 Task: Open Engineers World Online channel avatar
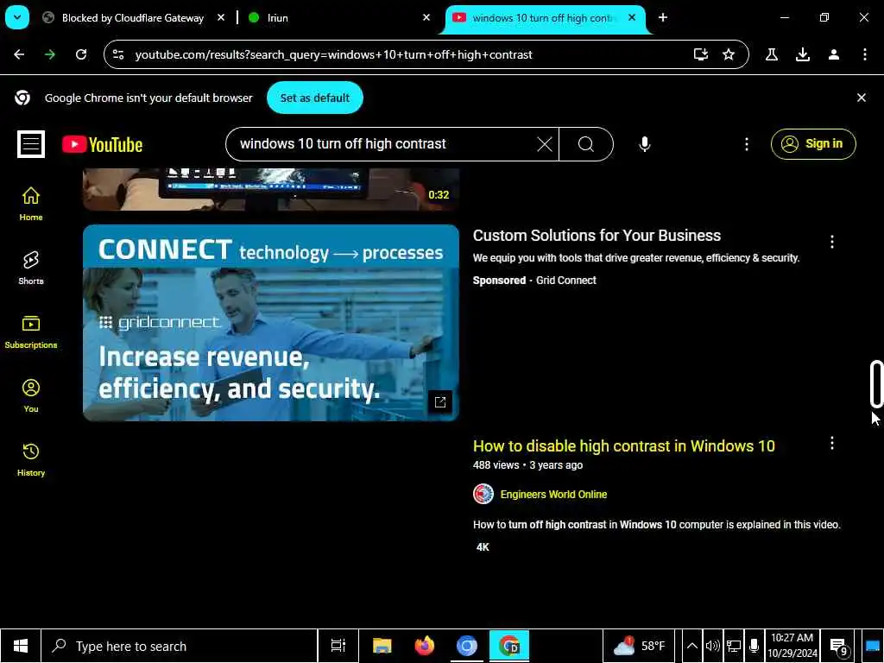483,494
